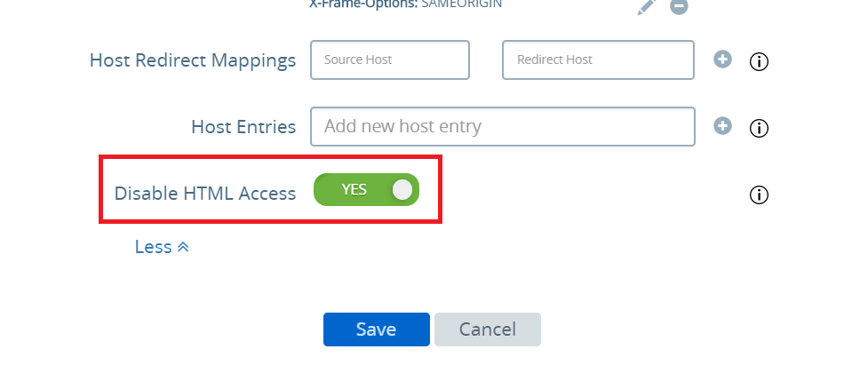Image resolution: width=860 pixels, height=373 pixels.
Task: Click the Add new host entry field
Action: (x=502, y=127)
